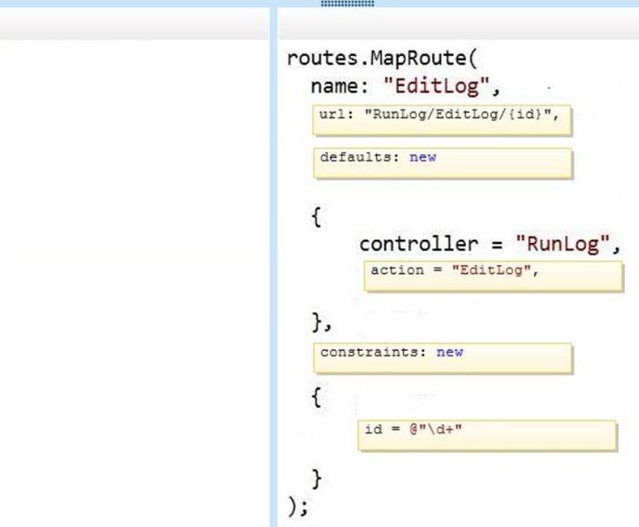
Task: Click the name: "EditLog" line
Action: coord(406,85)
